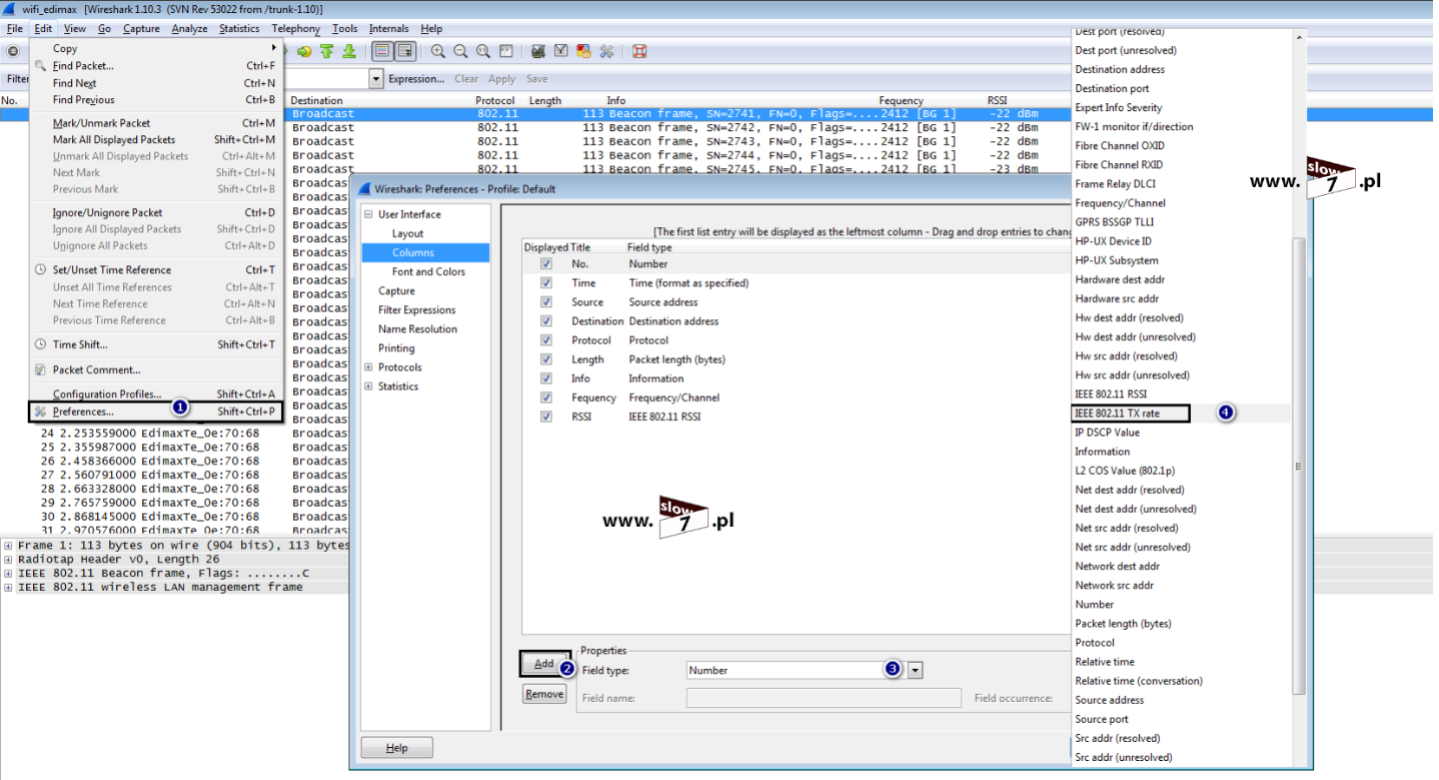Uncheck the Info column checkbox

coord(546,378)
